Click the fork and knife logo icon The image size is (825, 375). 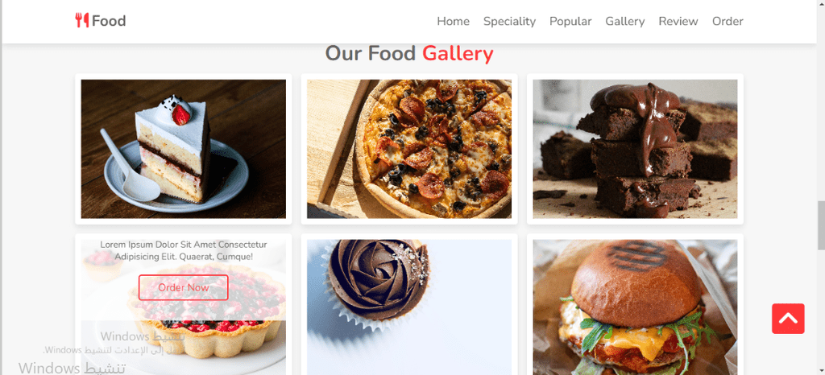pos(81,20)
